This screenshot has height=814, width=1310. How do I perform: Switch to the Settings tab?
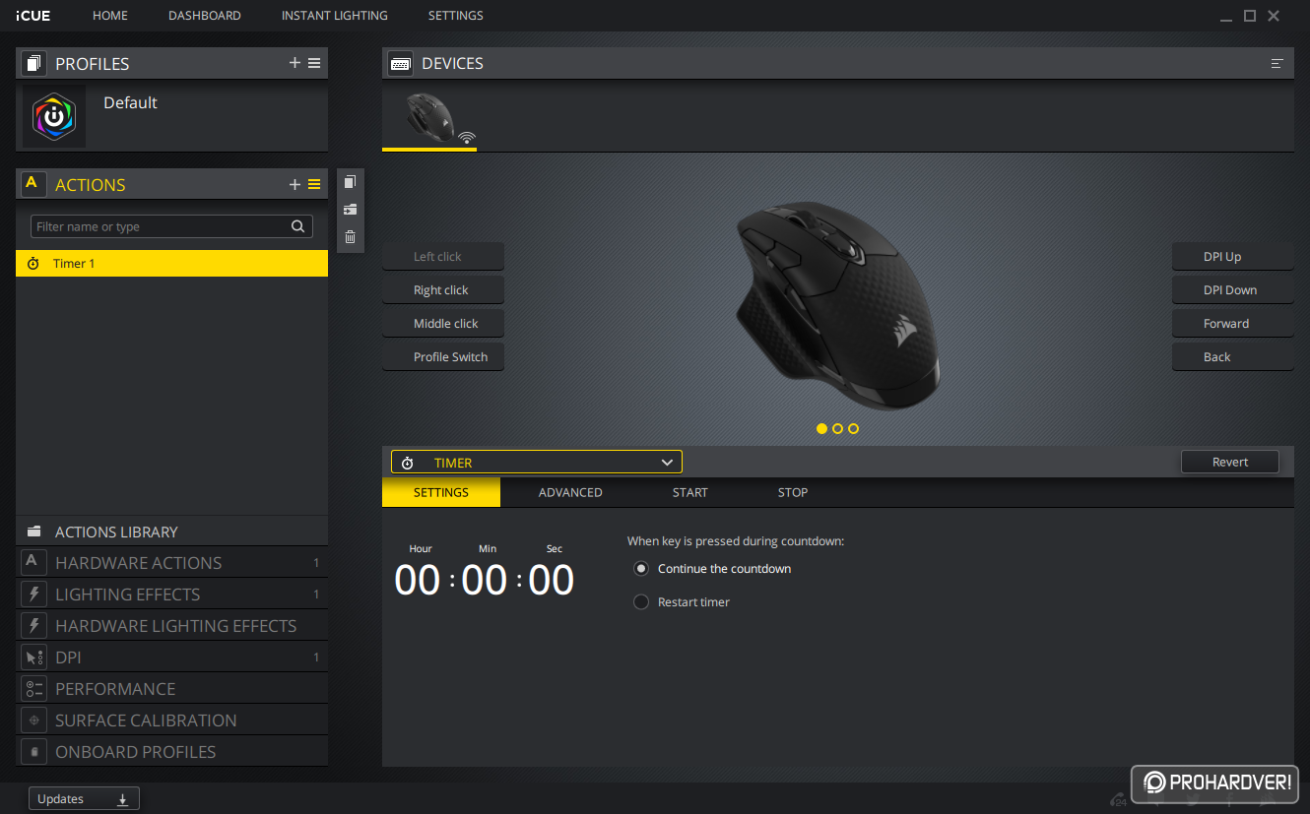click(x=441, y=493)
